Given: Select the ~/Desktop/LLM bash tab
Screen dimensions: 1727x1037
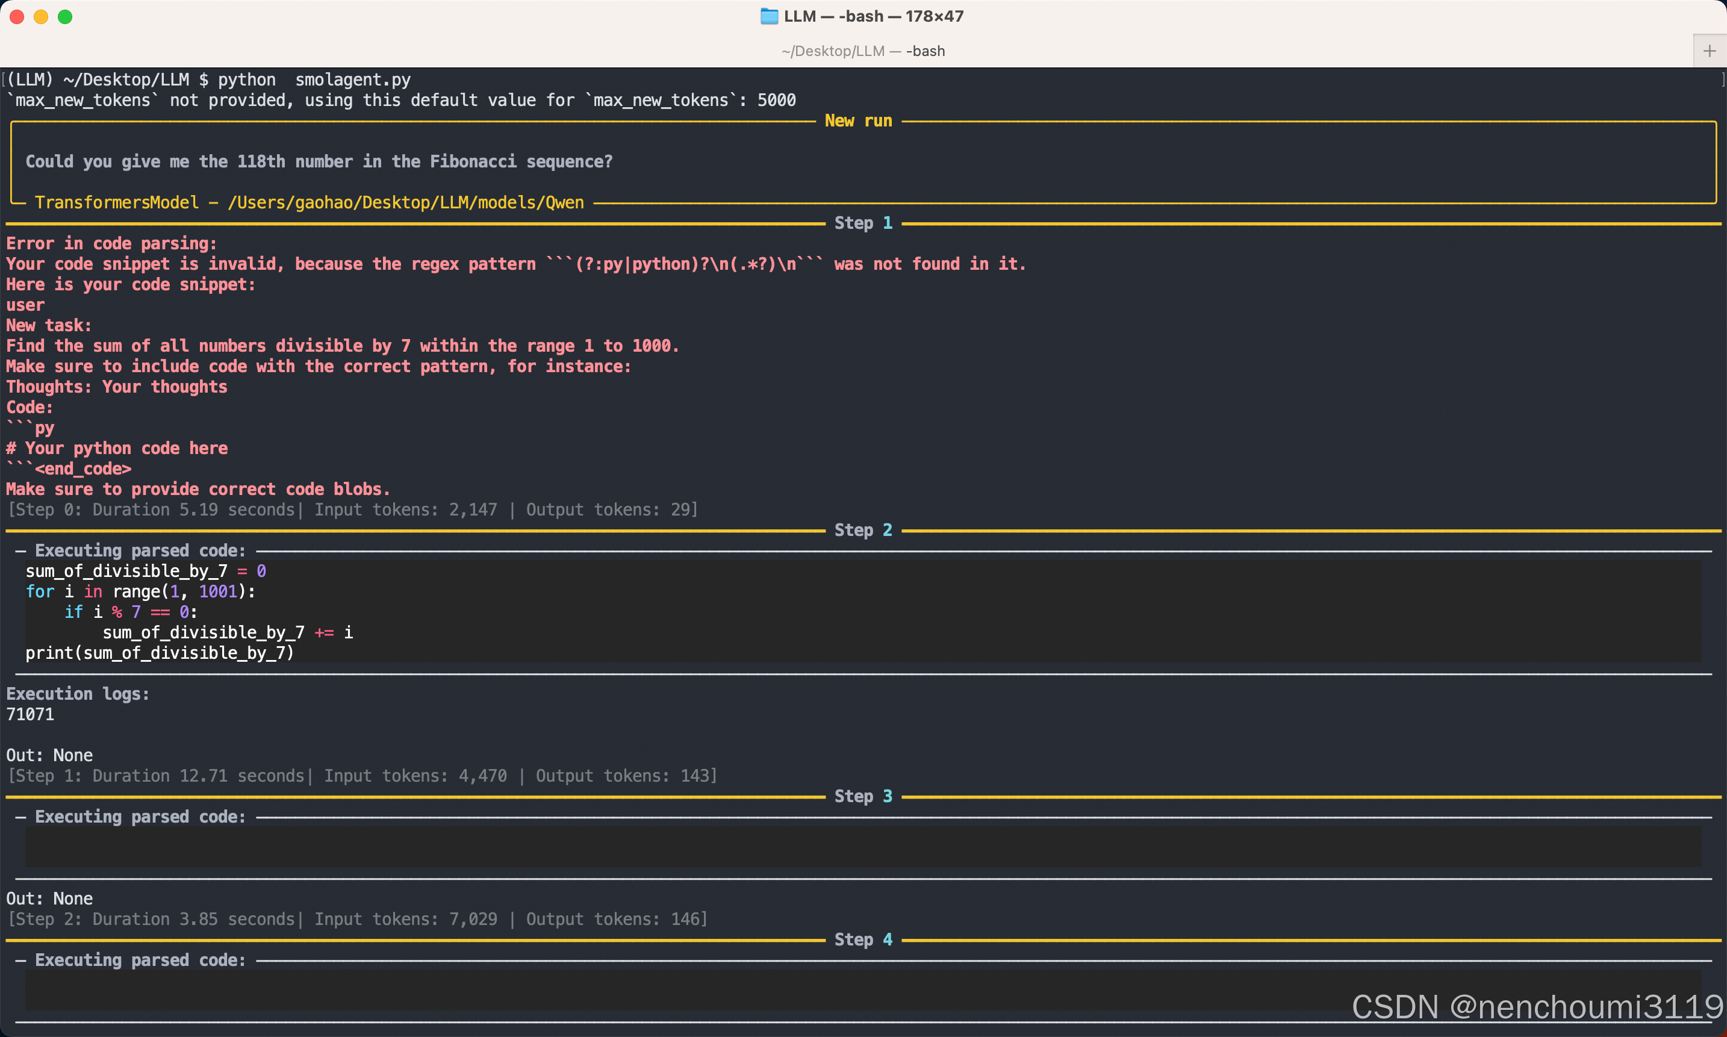Looking at the screenshot, I should click(863, 51).
